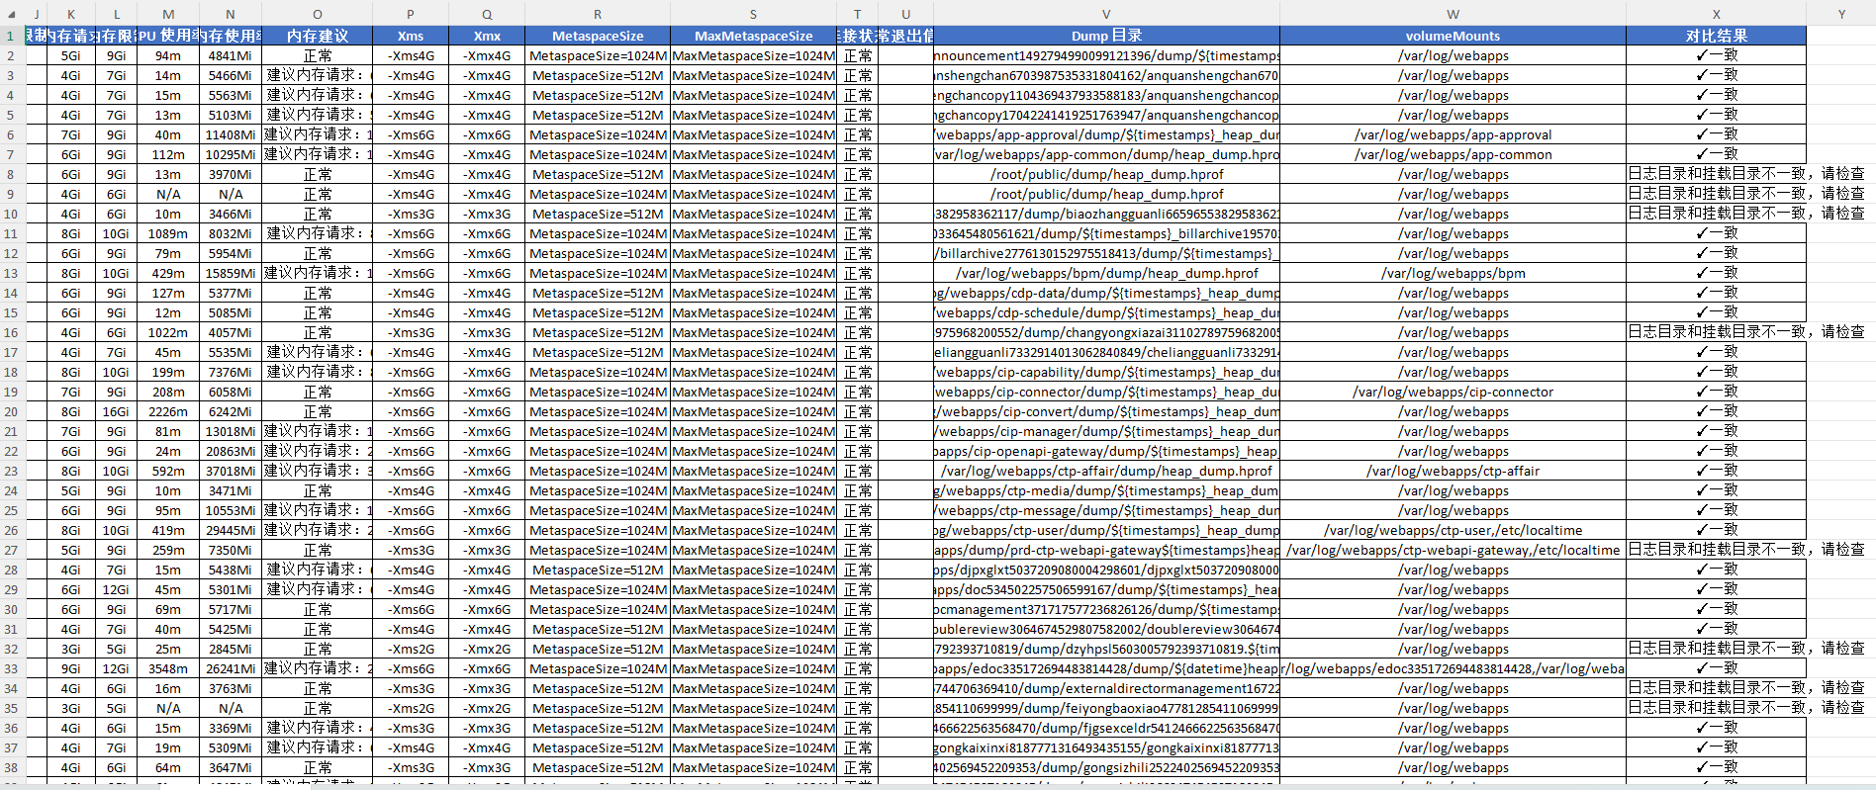Select row 20 header
Image resolution: width=1876 pixels, height=790 pixels.
click(x=11, y=411)
